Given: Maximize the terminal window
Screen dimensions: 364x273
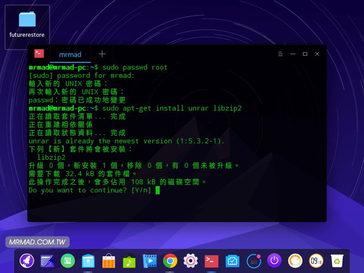Looking at the screenshot, I should [305, 54].
